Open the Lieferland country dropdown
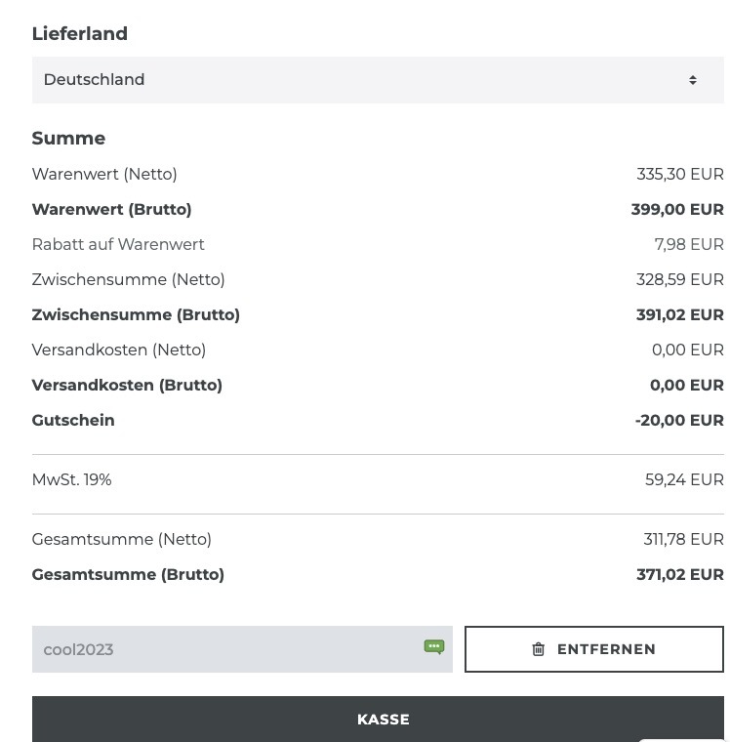This screenshot has height=742, width=730. 378,80
